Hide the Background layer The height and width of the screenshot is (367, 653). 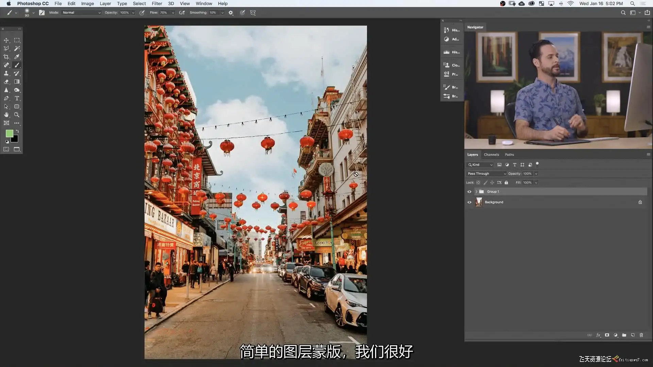(x=469, y=202)
